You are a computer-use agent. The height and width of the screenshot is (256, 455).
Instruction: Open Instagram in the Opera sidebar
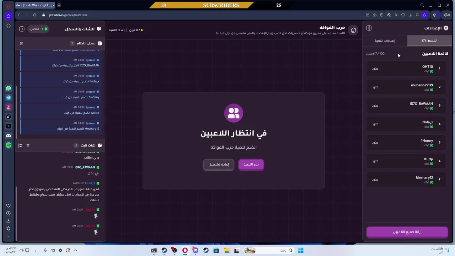9,107
